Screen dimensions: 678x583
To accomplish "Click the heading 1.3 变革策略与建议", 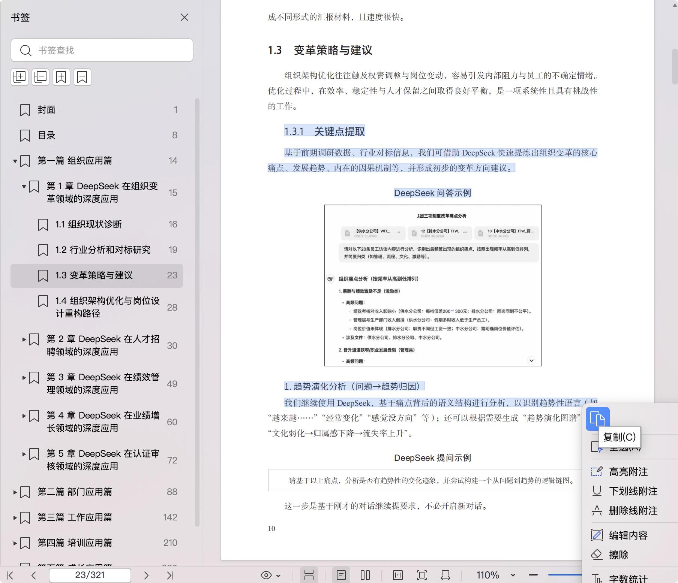I will point(320,50).
